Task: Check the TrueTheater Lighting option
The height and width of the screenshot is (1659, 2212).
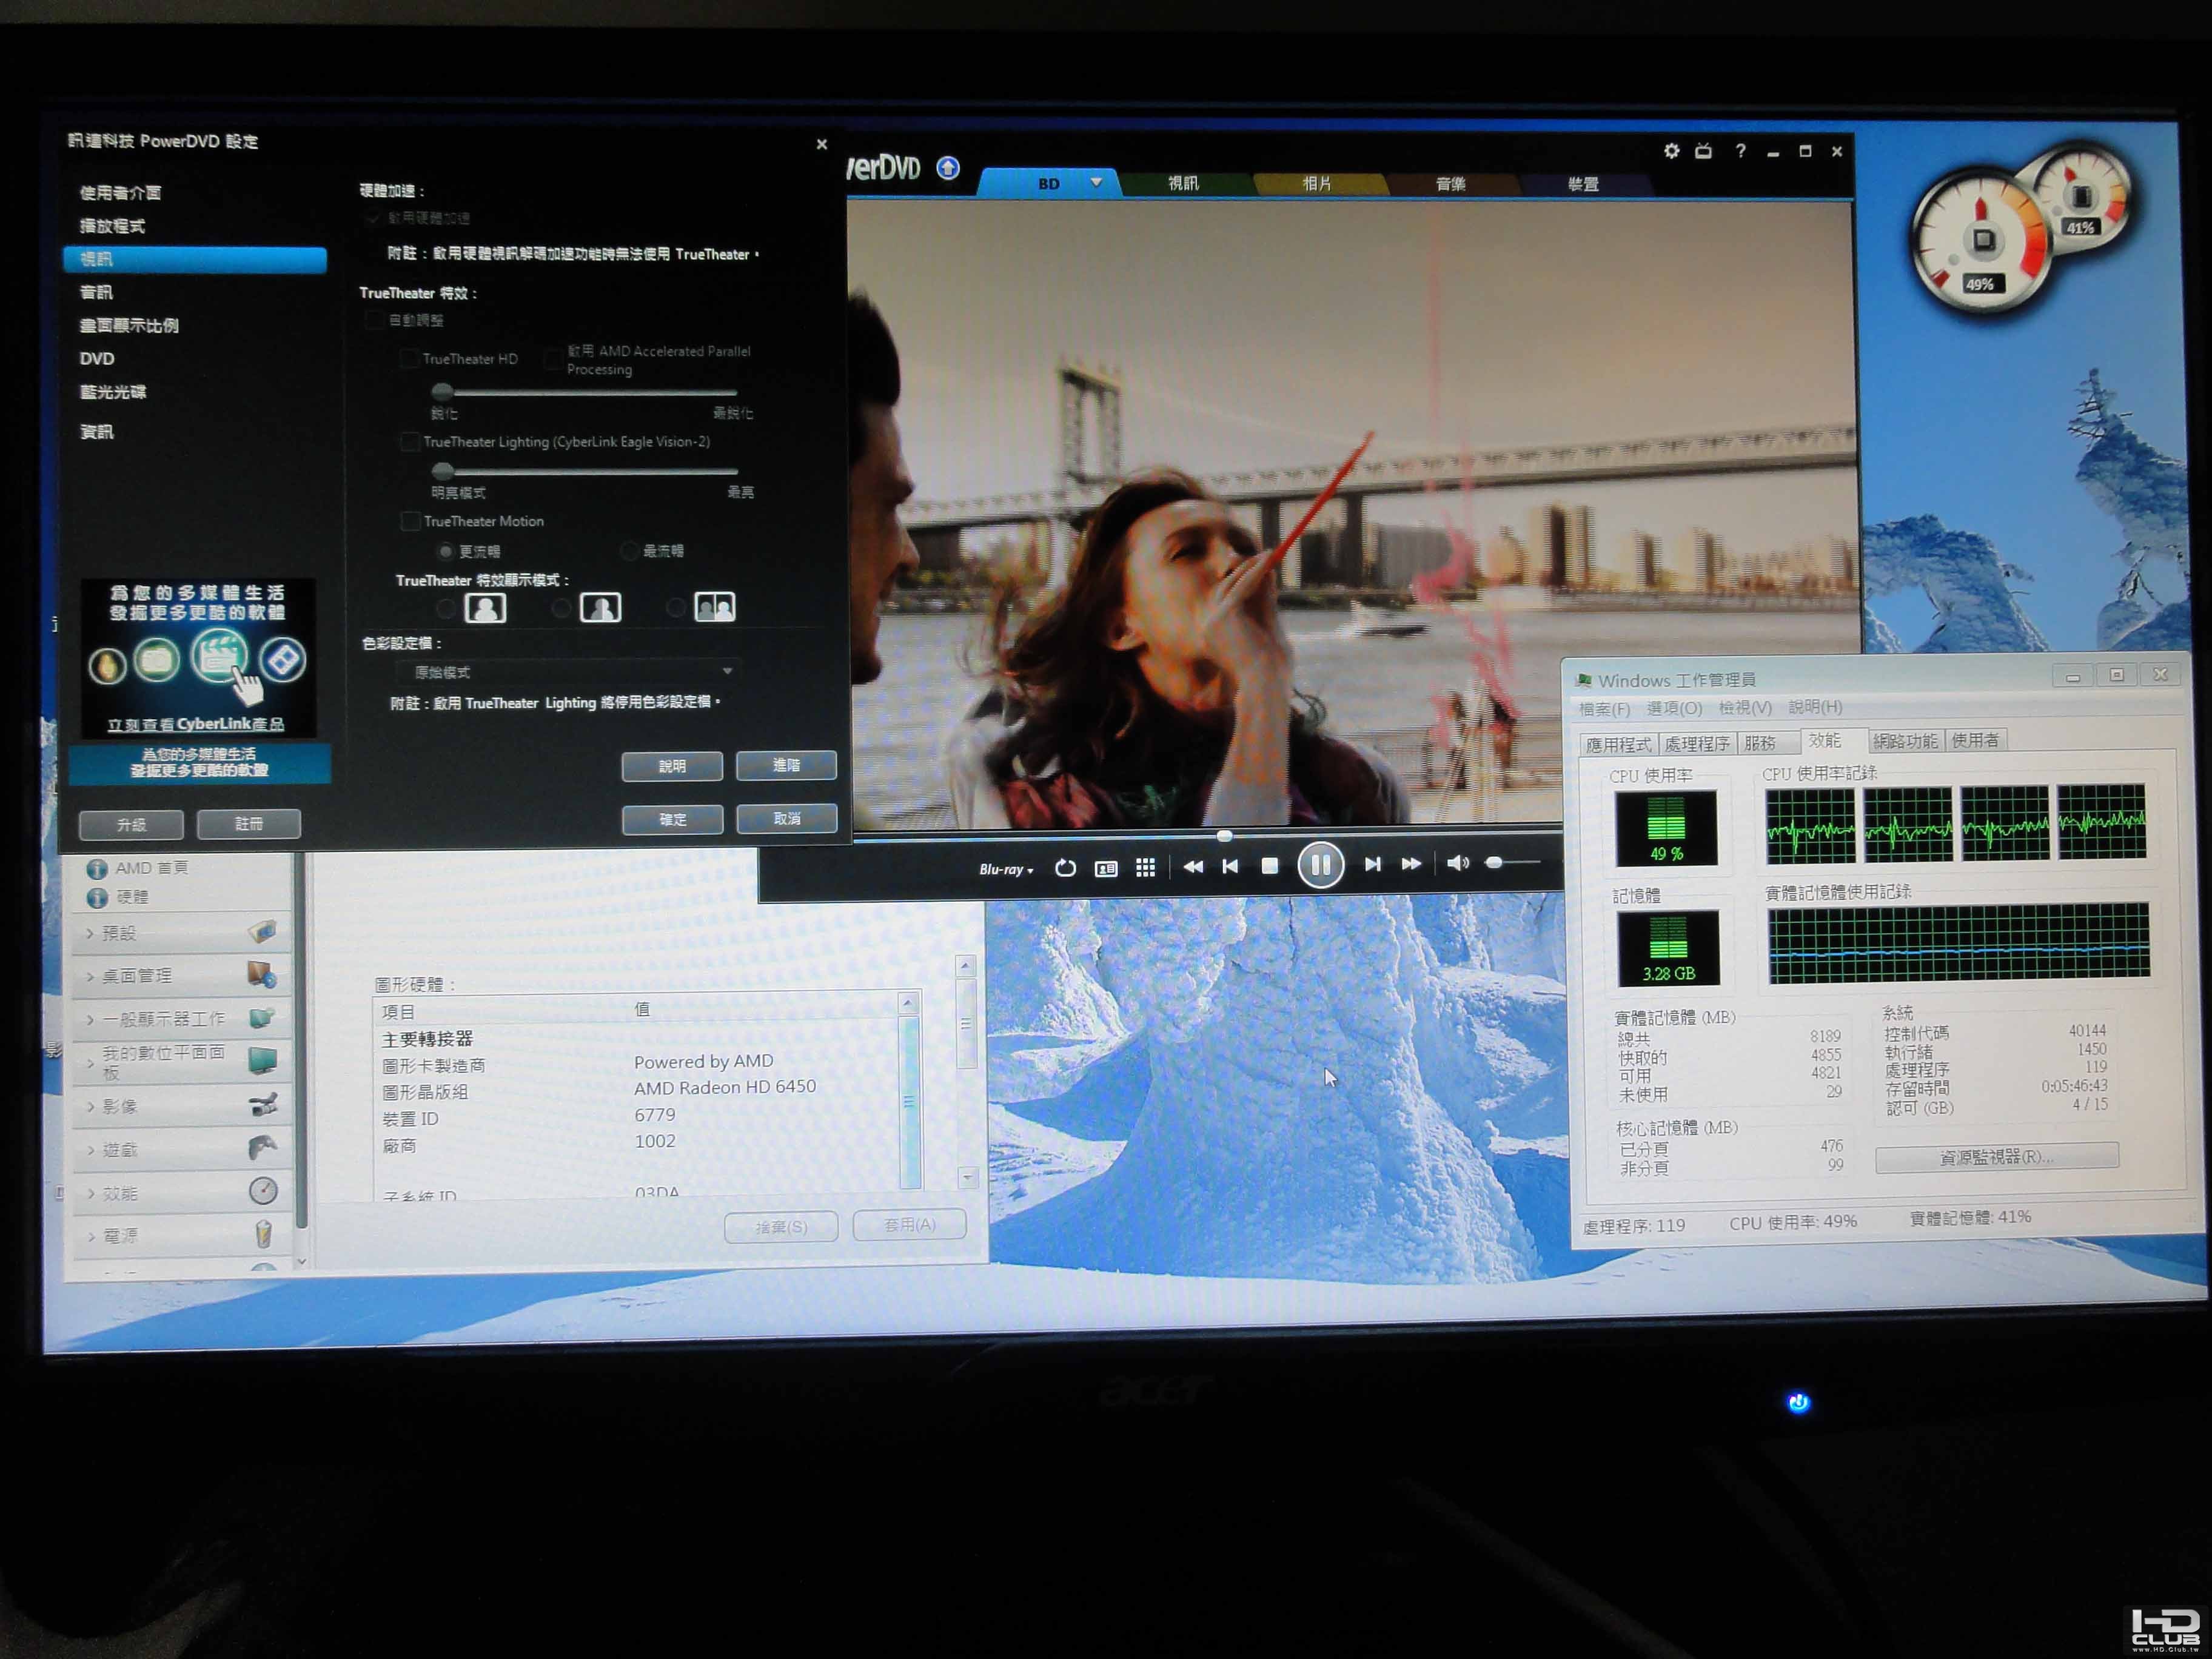Action: (409, 441)
